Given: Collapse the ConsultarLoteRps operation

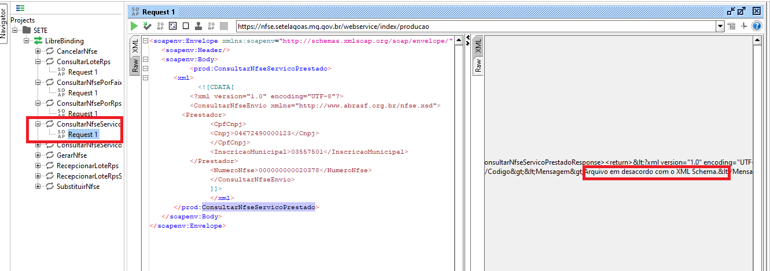Looking at the screenshot, I should (x=38, y=61).
